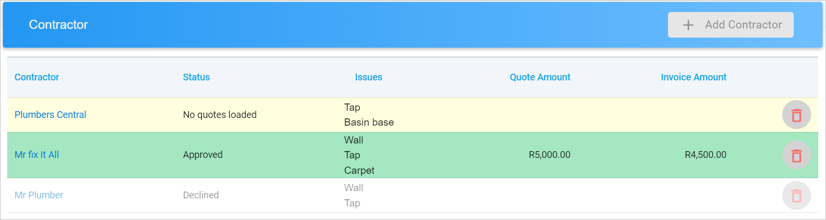Sort by the Contractor column header

pos(37,77)
